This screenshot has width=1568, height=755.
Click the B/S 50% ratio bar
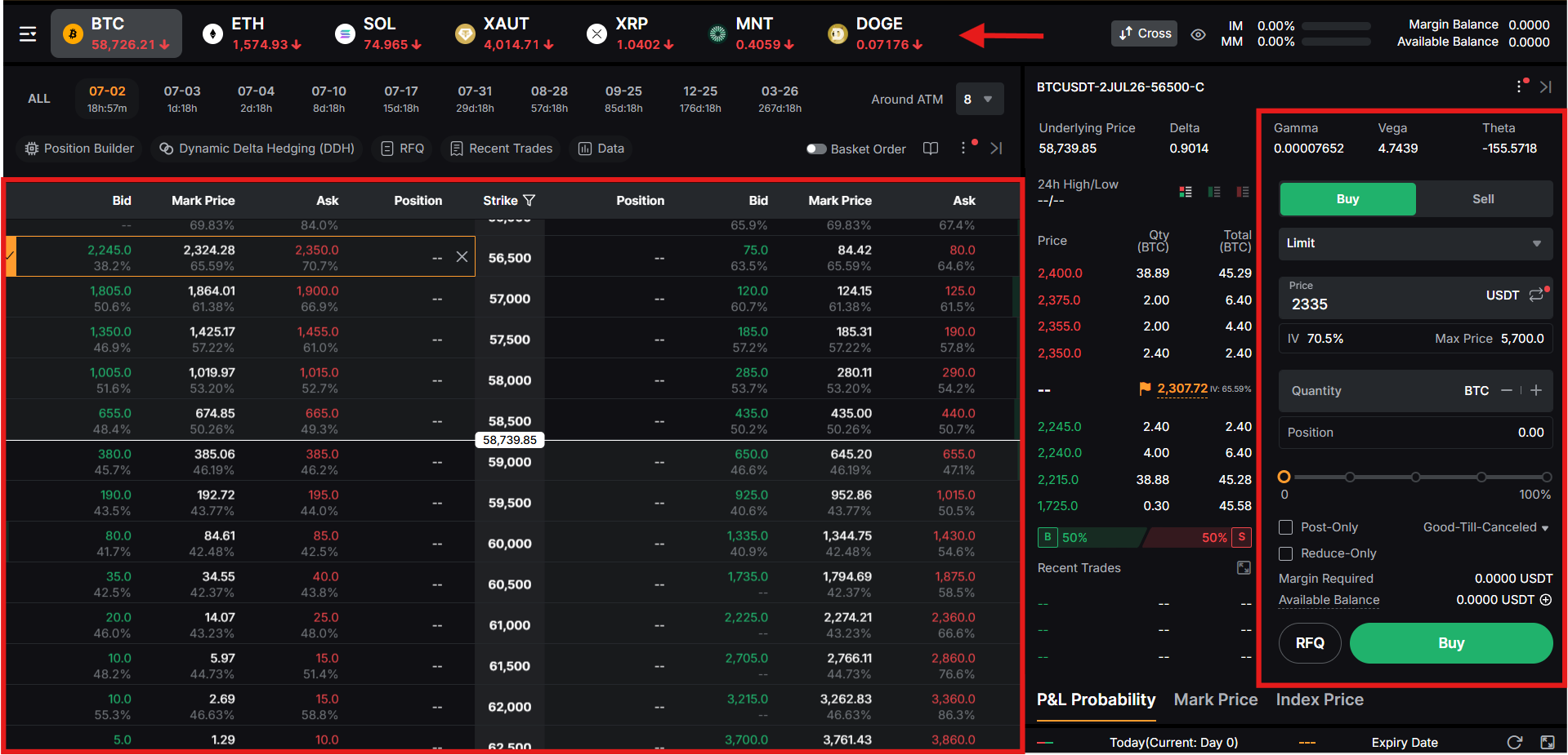(x=1144, y=537)
